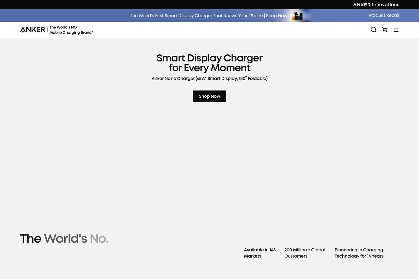Screen dimensions: 419x279
Task: Click 'Pioneering in Charging Technology for 14 Years'
Action: click(359, 253)
